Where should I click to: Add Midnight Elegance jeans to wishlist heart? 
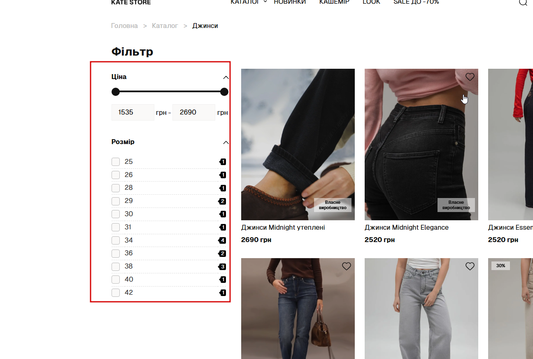470,77
